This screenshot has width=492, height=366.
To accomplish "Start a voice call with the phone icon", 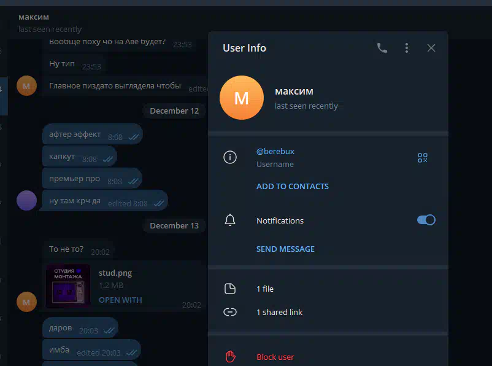I will (382, 48).
